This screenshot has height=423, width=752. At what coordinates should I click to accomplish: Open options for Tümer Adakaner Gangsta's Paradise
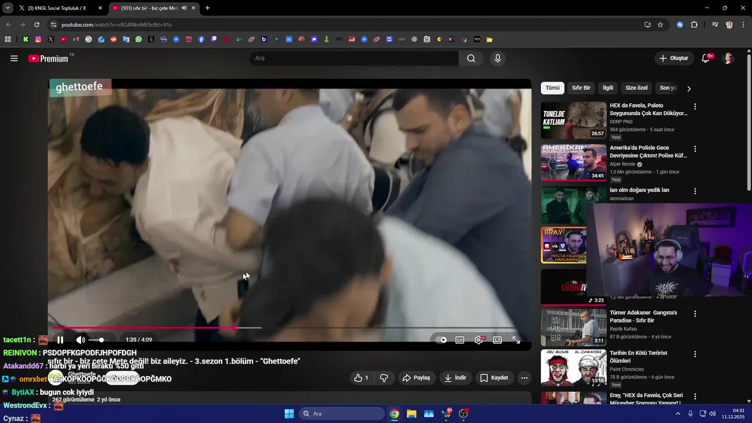(x=695, y=314)
